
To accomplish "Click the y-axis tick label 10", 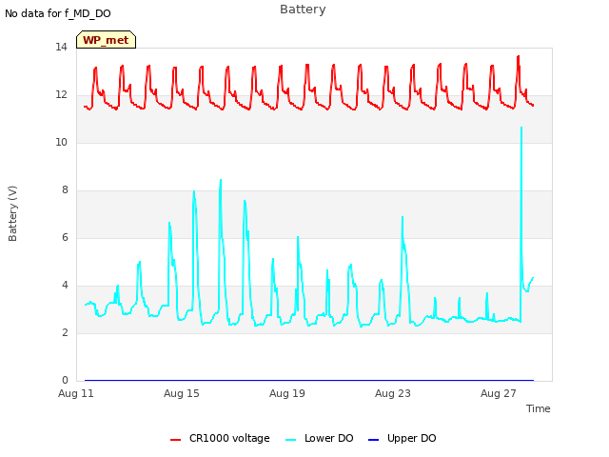I will tap(61, 143).
